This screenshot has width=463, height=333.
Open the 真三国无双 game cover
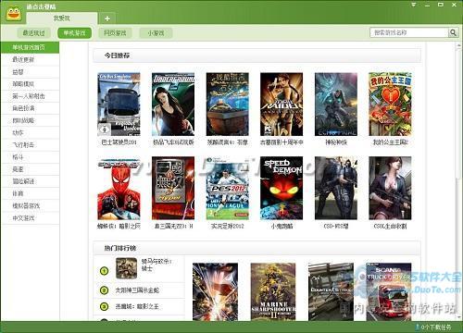[173, 188]
